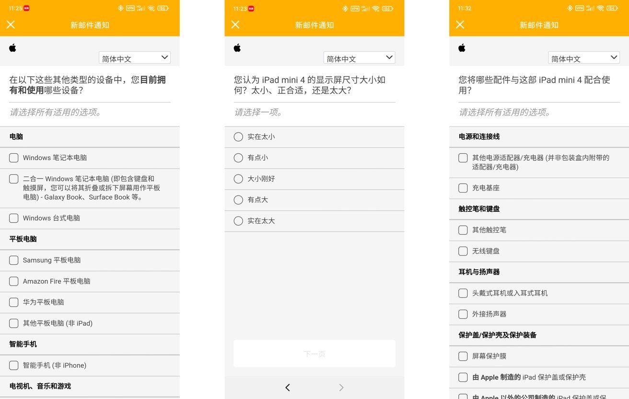Tick 头戴式耳机或入耳式耳机 option

tap(463, 293)
